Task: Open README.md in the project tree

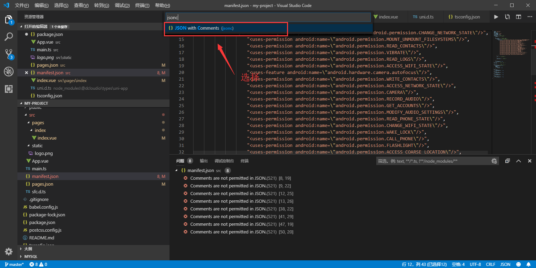Action: [93, 238]
